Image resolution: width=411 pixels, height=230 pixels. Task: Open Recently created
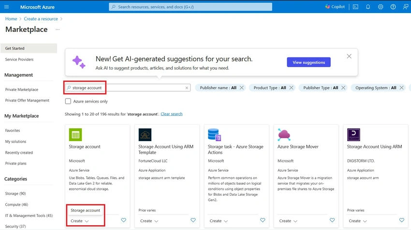[19, 153]
